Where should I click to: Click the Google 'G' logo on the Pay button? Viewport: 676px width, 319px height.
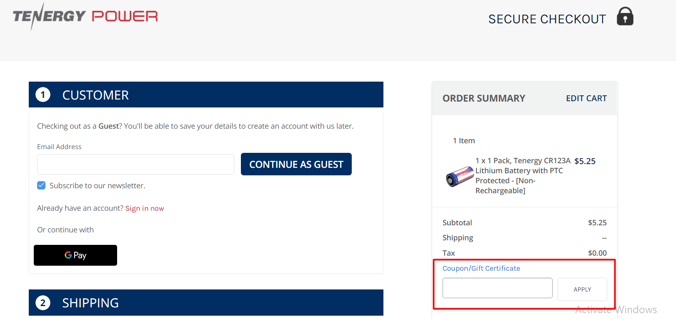[x=68, y=255]
